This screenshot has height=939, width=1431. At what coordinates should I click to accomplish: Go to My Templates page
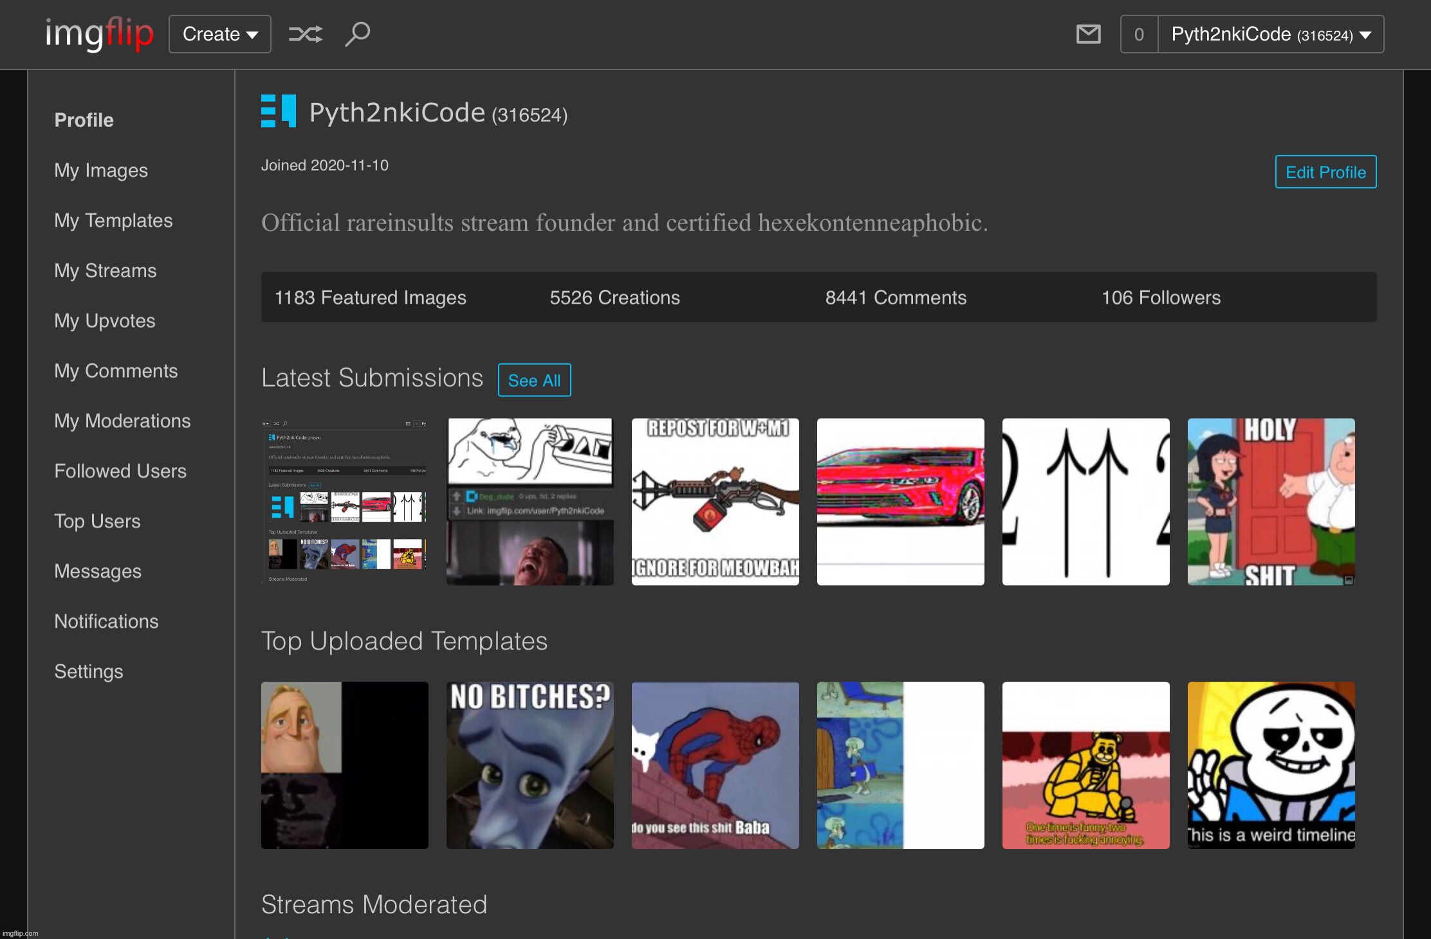click(113, 221)
